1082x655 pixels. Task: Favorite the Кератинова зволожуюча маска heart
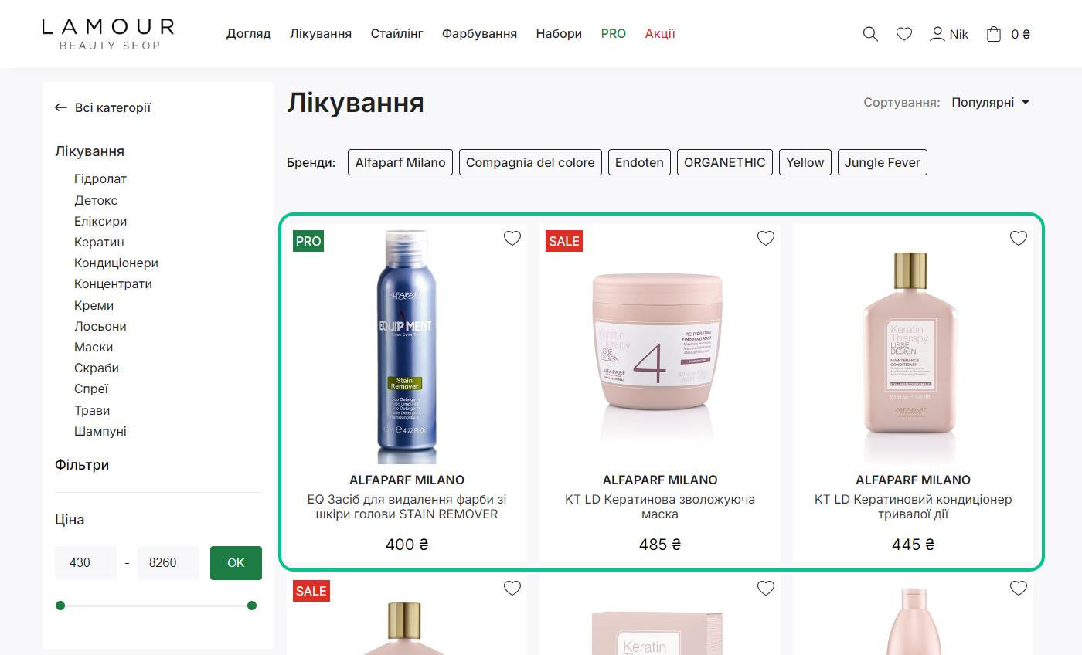pyautogui.click(x=766, y=238)
